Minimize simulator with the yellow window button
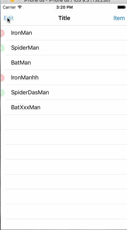Image resolution: width=127 pixels, height=230 pixels. (x=12, y=1)
